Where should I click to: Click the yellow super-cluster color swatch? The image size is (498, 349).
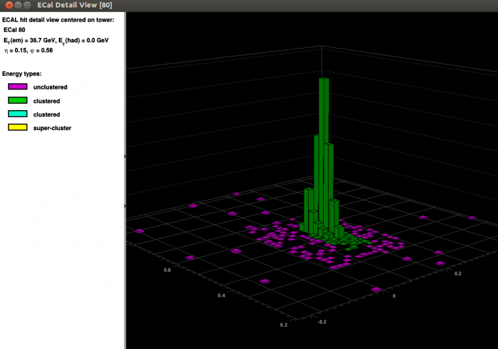(18, 128)
